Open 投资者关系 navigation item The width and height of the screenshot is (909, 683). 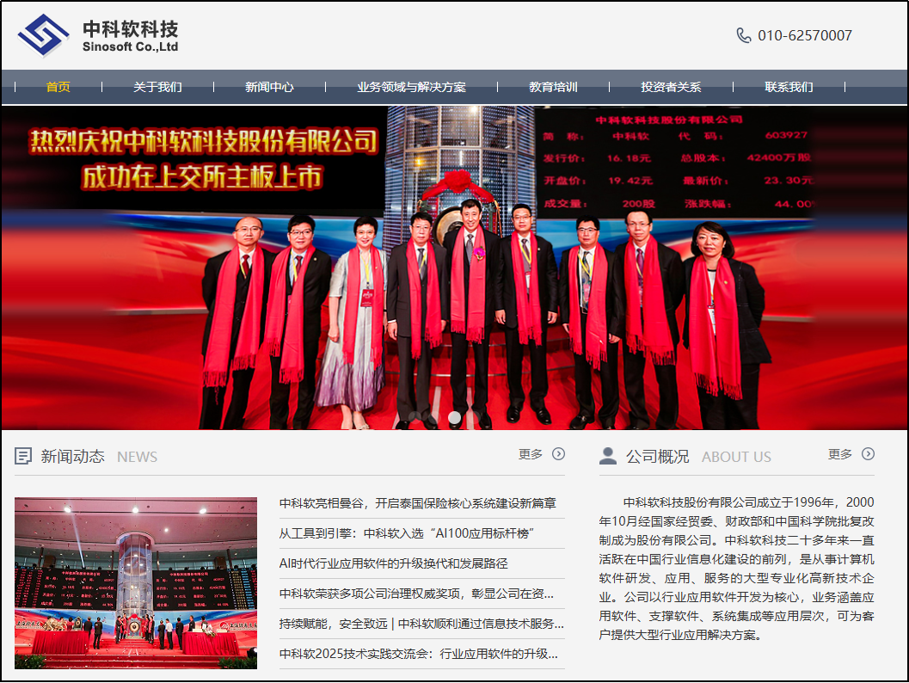[672, 87]
